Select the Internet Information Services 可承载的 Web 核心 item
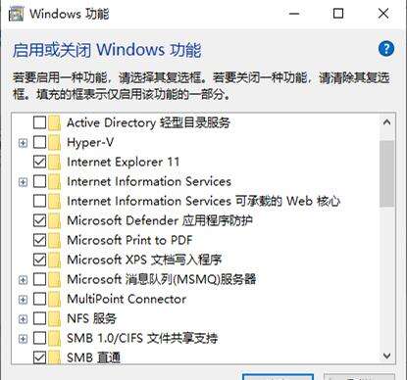This screenshot has height=380, width=407. (203, 201)
